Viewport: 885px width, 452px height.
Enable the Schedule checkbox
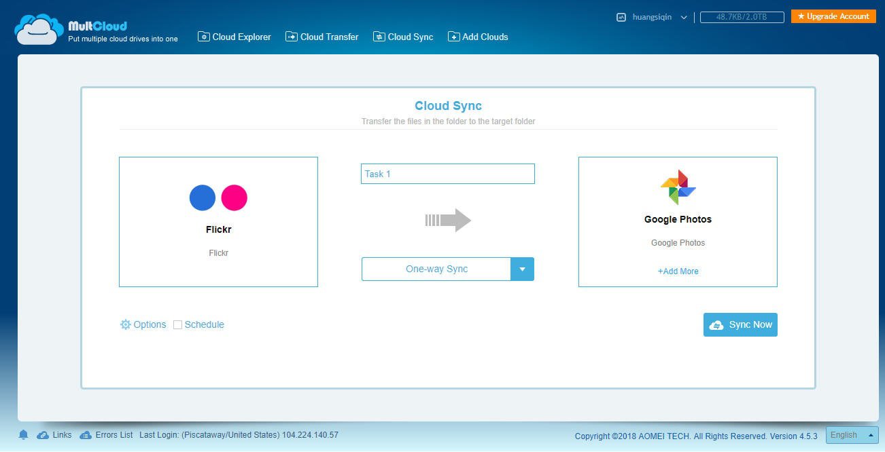(177, 325)
